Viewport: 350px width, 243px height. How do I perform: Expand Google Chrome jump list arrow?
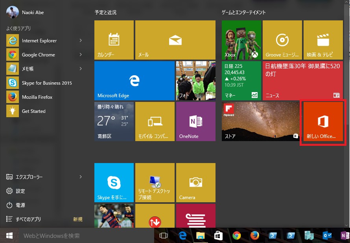tap(81, 55)
